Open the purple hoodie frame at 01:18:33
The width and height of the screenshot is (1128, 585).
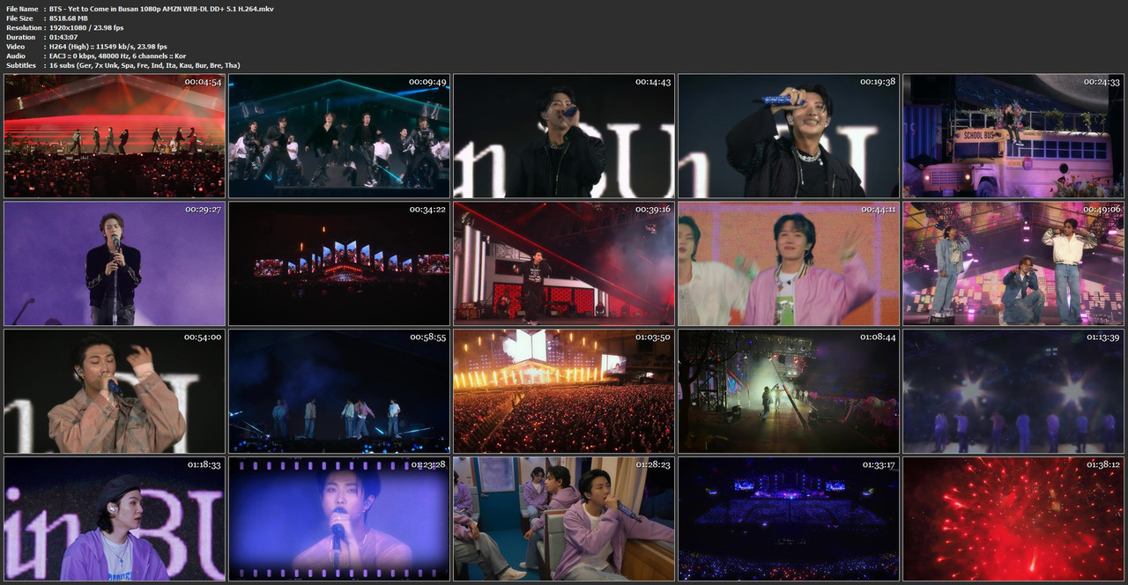[115, 519]
